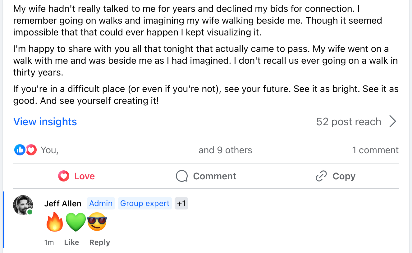The height and width of the screenshot is (253, 412).
Task: Click the sunglasses face emoji
Action: coord(97,222)
